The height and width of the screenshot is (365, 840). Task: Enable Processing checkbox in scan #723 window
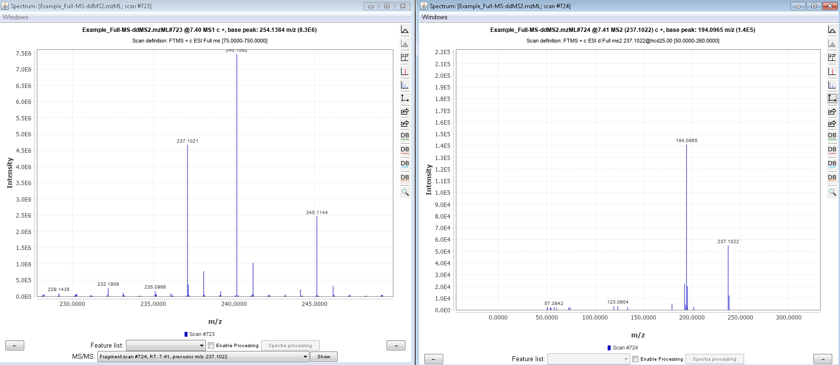[211, 345]
